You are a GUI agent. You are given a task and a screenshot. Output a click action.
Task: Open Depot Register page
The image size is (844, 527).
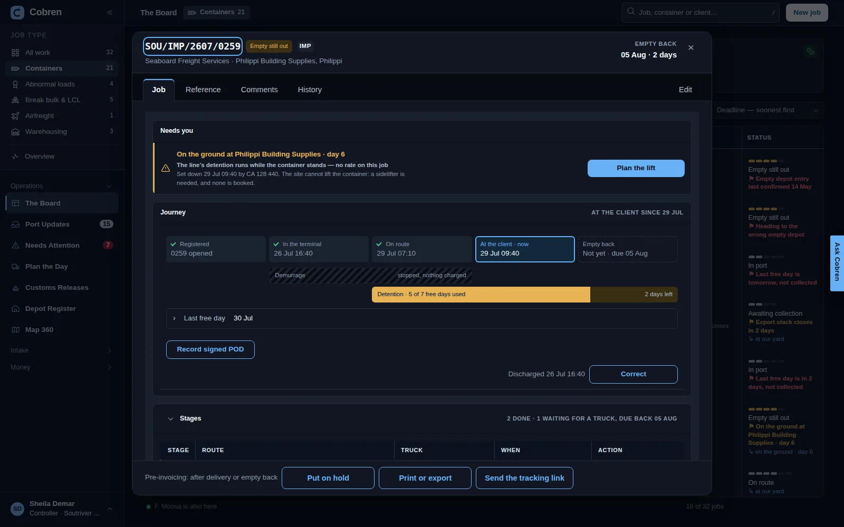coord(62,308)
